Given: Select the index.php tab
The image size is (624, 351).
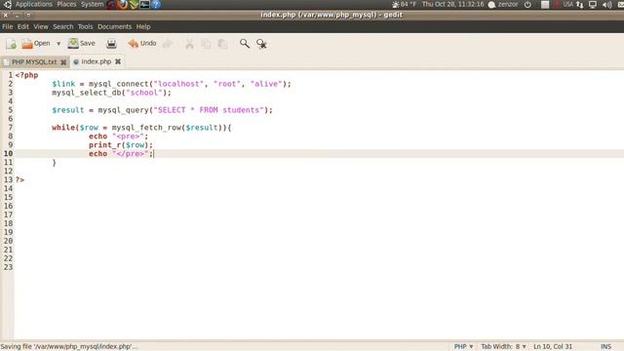Looking at the screenshot, I should pos(96,61).
